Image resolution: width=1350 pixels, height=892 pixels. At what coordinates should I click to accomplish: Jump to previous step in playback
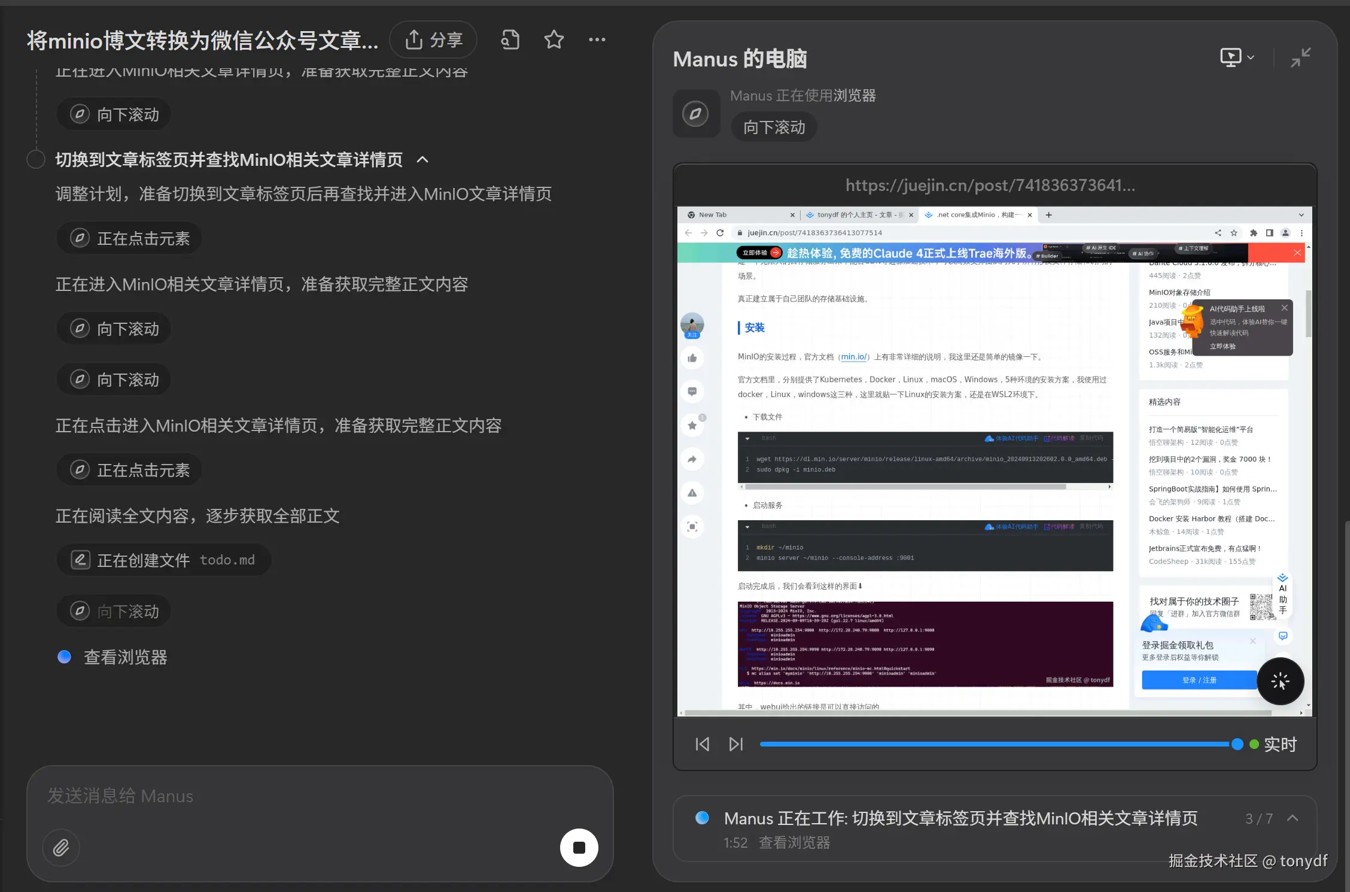702,744
